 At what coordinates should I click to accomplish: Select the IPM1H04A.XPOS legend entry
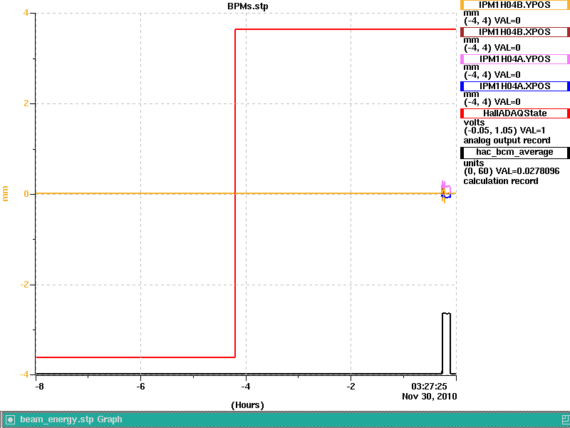514,86
